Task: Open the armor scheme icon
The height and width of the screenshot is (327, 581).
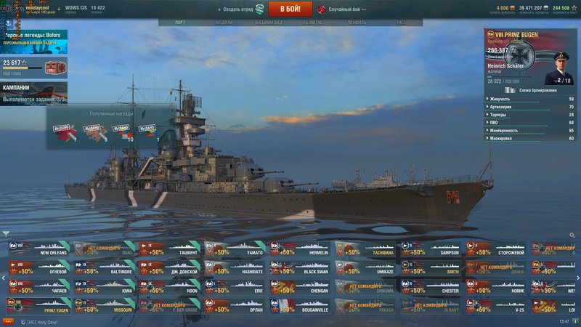Action: pyautogui.click(x=510, y=90)
